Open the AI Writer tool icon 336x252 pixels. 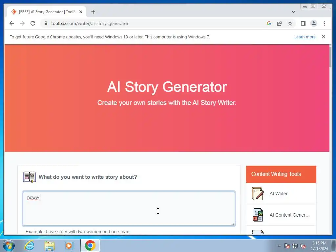point(258,194)
